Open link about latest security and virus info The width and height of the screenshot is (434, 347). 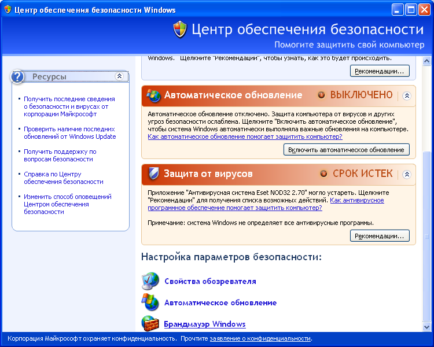click(69, 106)
